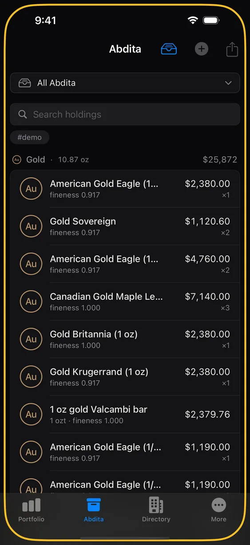The image size is (250, 545).
Task: Collapse the Gold 10.87 oz section header
Action: 125,159
